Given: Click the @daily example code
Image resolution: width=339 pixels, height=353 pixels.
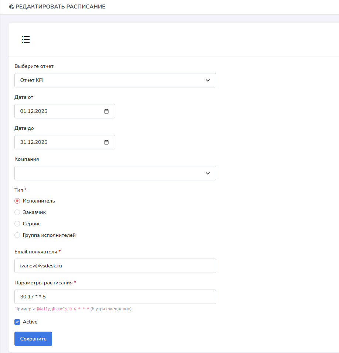Looking at the screenshot, I should 43,309.
